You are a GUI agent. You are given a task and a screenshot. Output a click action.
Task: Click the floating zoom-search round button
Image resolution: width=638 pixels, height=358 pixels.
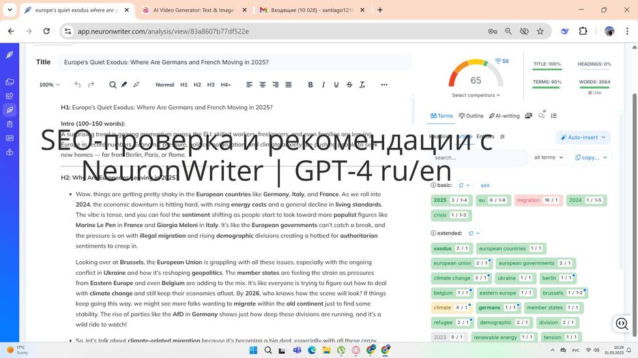tap(622, 323)
